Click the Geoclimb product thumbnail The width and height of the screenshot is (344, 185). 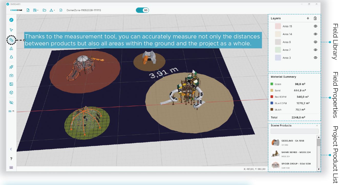click(275, 142)
